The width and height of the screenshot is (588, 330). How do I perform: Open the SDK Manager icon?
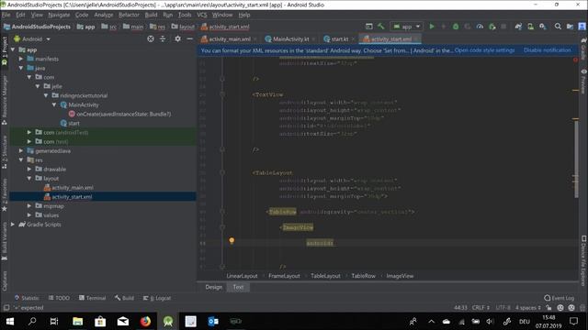tap(543, 27)
